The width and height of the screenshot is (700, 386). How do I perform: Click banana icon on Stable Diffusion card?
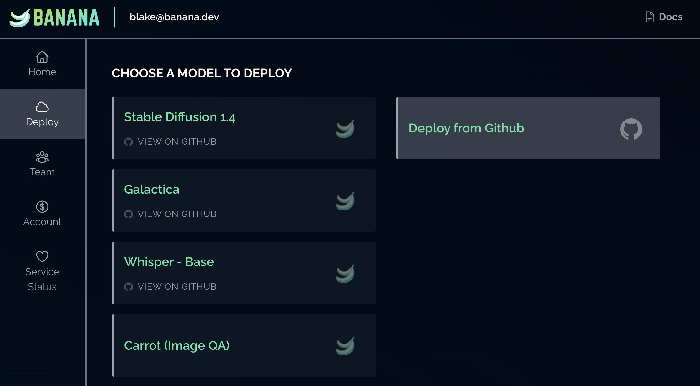[x=345, y=128]
